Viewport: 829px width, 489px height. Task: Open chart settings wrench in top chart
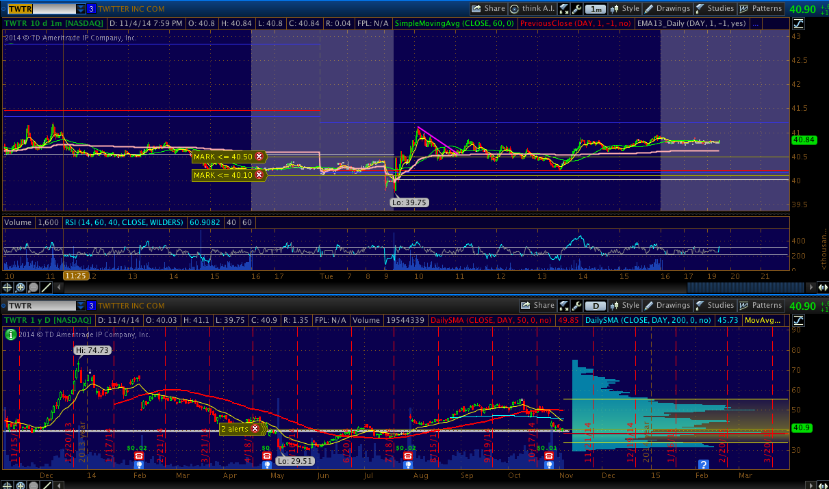(576, 9)
